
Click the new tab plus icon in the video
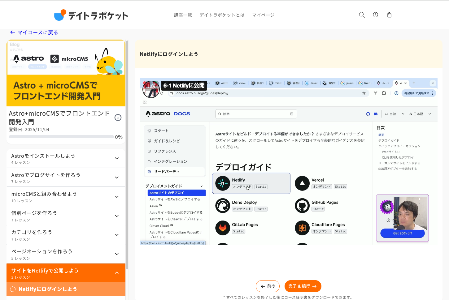414,83
